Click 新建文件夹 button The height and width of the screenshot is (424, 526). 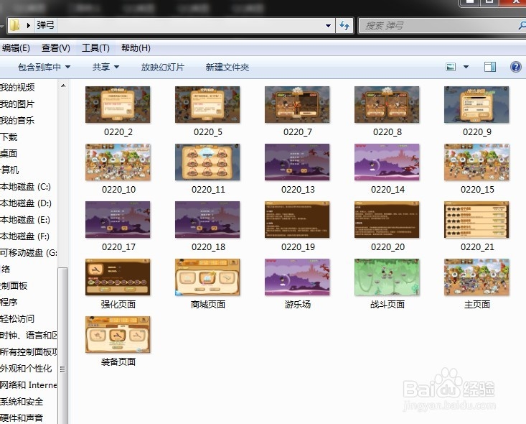click(x=227, y=68)
